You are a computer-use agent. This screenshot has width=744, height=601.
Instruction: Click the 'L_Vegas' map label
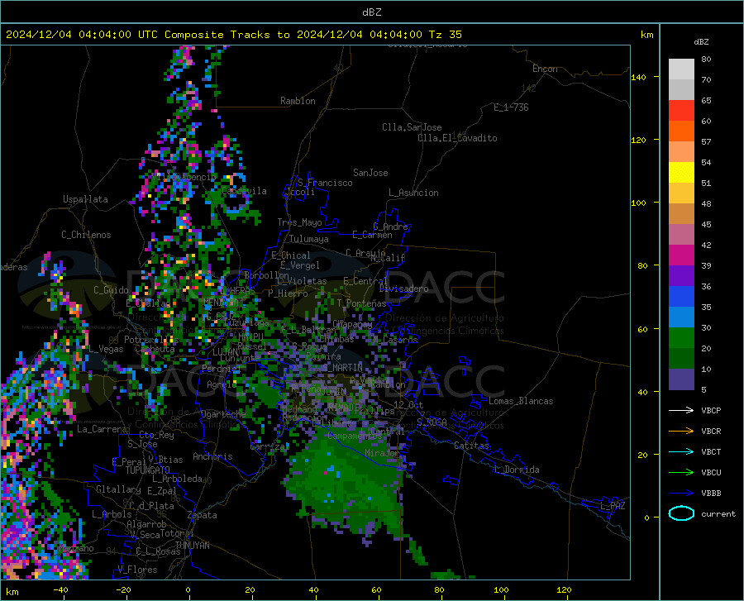point(106,349)
